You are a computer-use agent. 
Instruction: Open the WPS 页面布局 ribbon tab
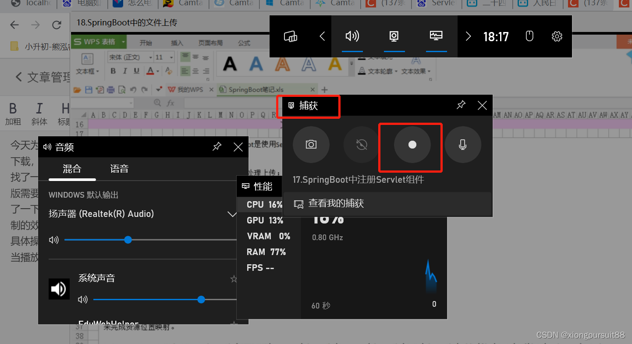coord(210,43)
